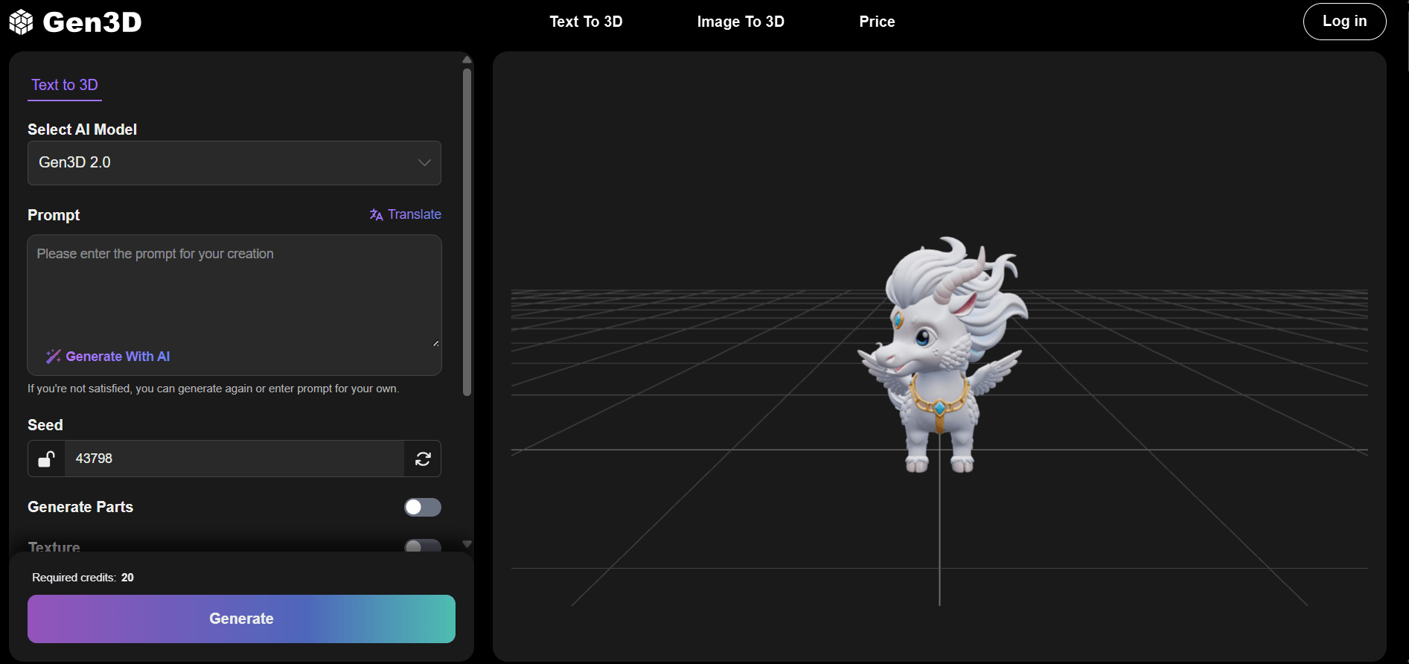
Task: Click the scroll up arrow of the panel
Action: [x=467, y=60]
